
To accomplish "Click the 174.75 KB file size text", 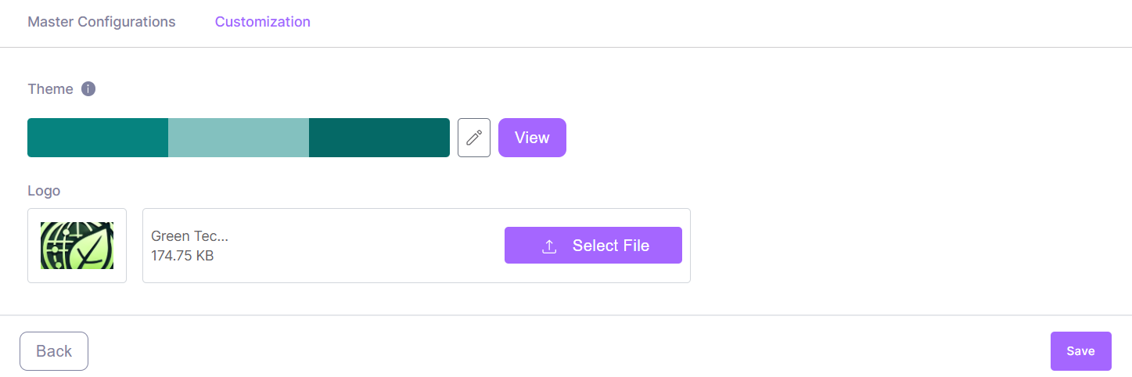I will click(182, 256).
